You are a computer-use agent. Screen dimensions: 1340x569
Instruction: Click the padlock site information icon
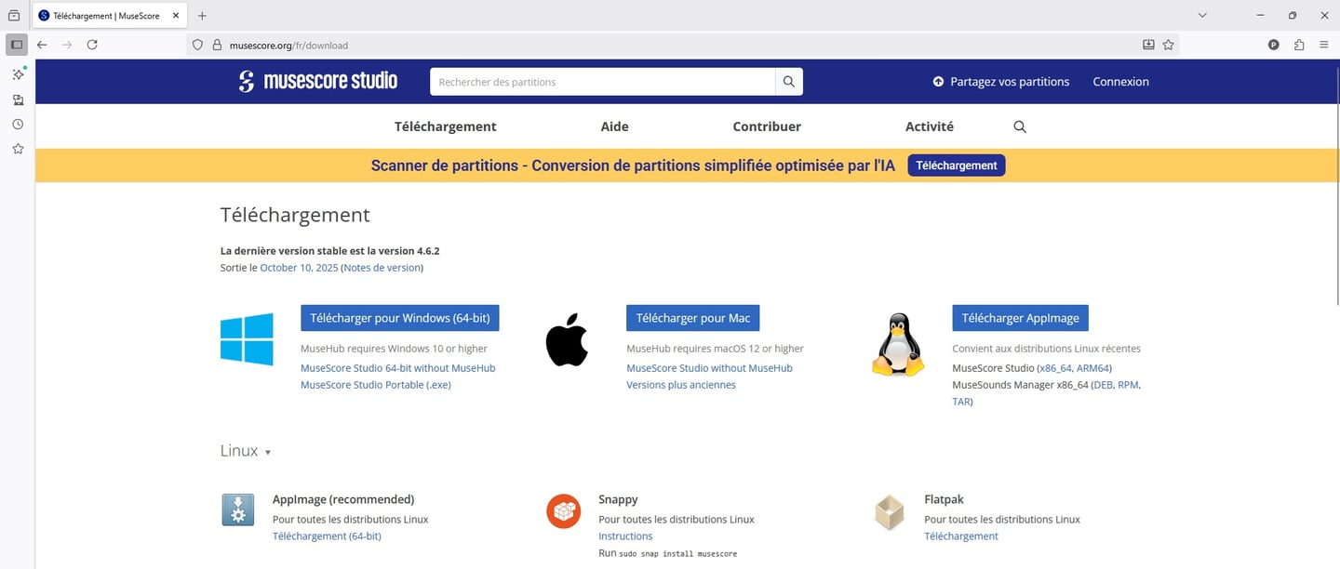[x=217, y=45]
